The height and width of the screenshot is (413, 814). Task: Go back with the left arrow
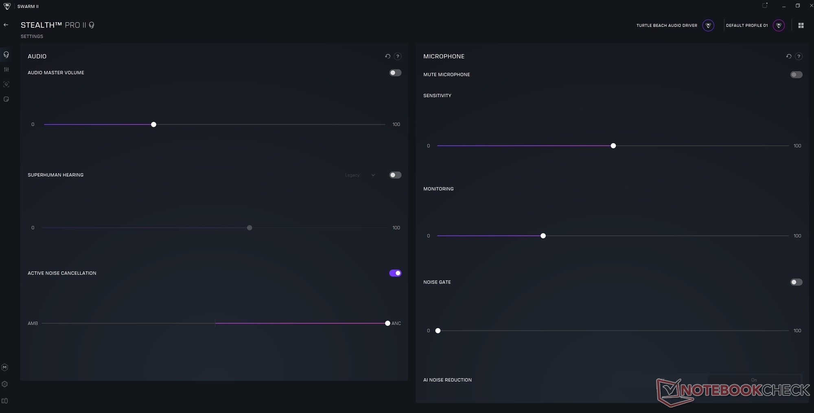click(x=6, y=25)
